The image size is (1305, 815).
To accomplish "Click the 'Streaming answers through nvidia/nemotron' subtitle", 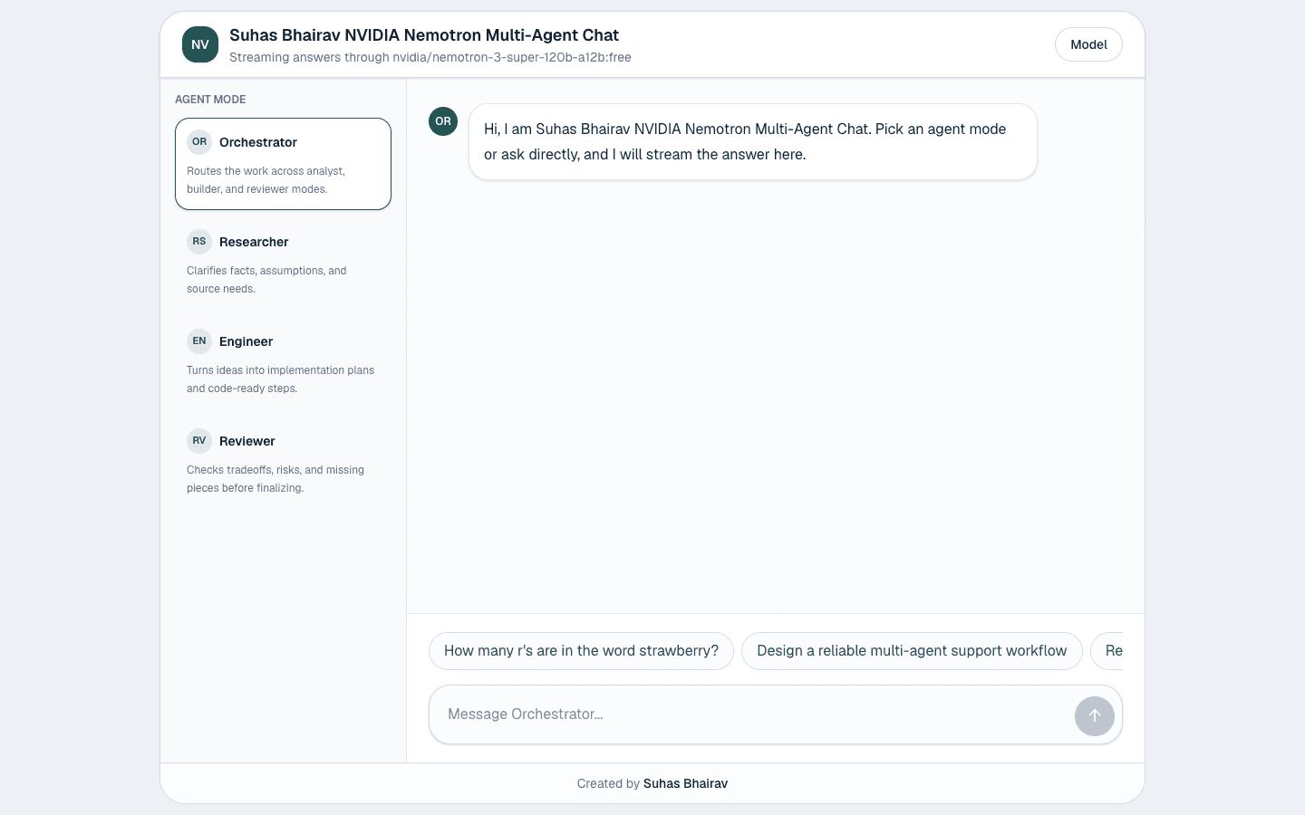I will 430,57.
